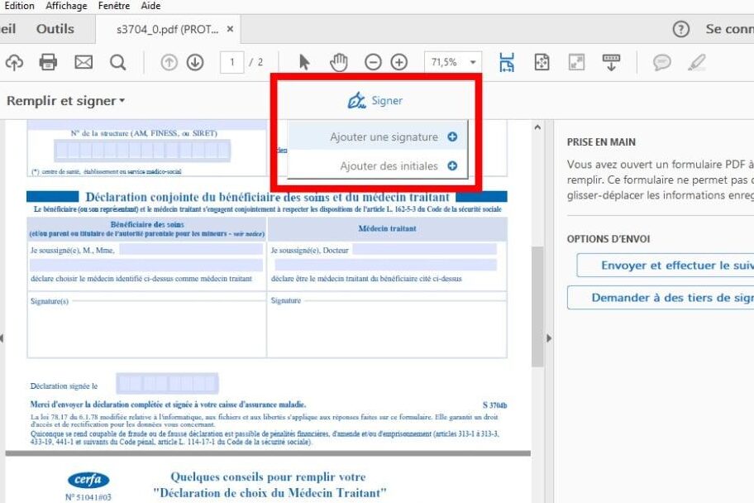Open the Affichage menu
The width and height of the screenshot is (754, 503).
[66, 6]
